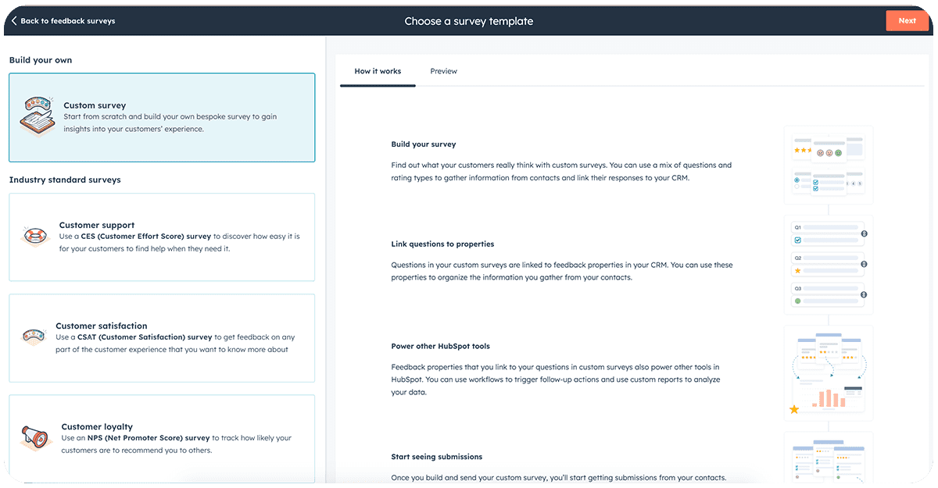Open the How it works tab
Screen dimensions: 938x488
click(378, 71)
